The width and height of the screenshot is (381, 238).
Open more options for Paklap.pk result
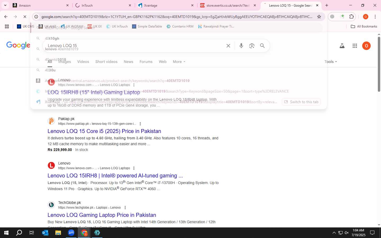point(140,124)
